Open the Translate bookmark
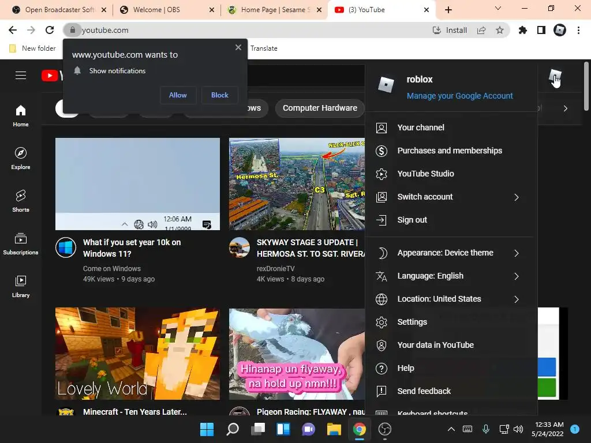The image size is (591, 443). pos(264,48)
